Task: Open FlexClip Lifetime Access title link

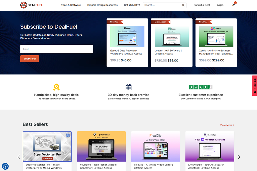Action: [153, 166]
